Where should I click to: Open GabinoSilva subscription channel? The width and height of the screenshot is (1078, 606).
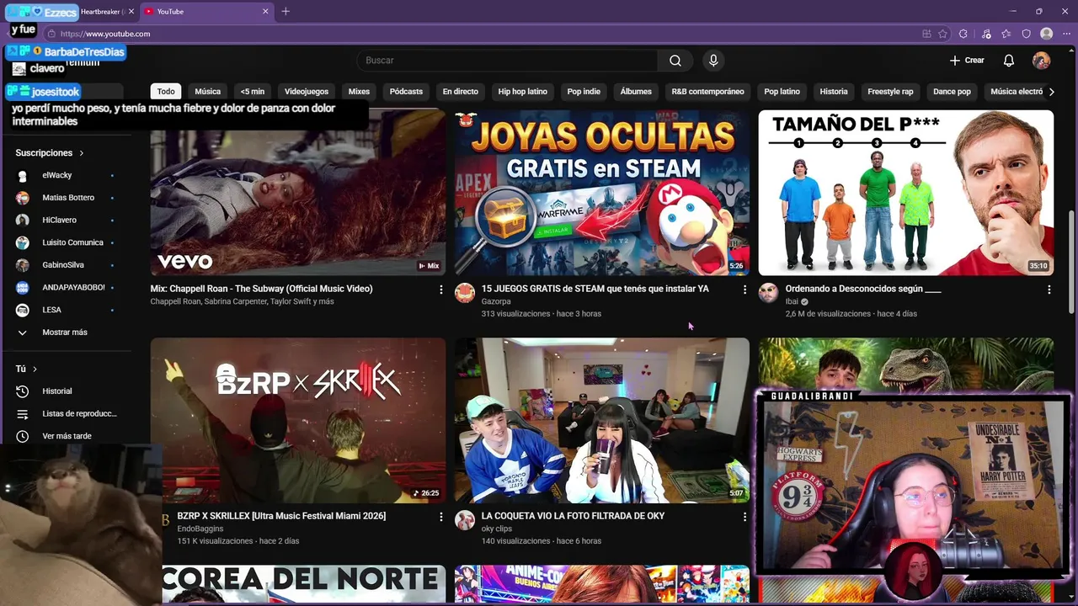(65, 265)
